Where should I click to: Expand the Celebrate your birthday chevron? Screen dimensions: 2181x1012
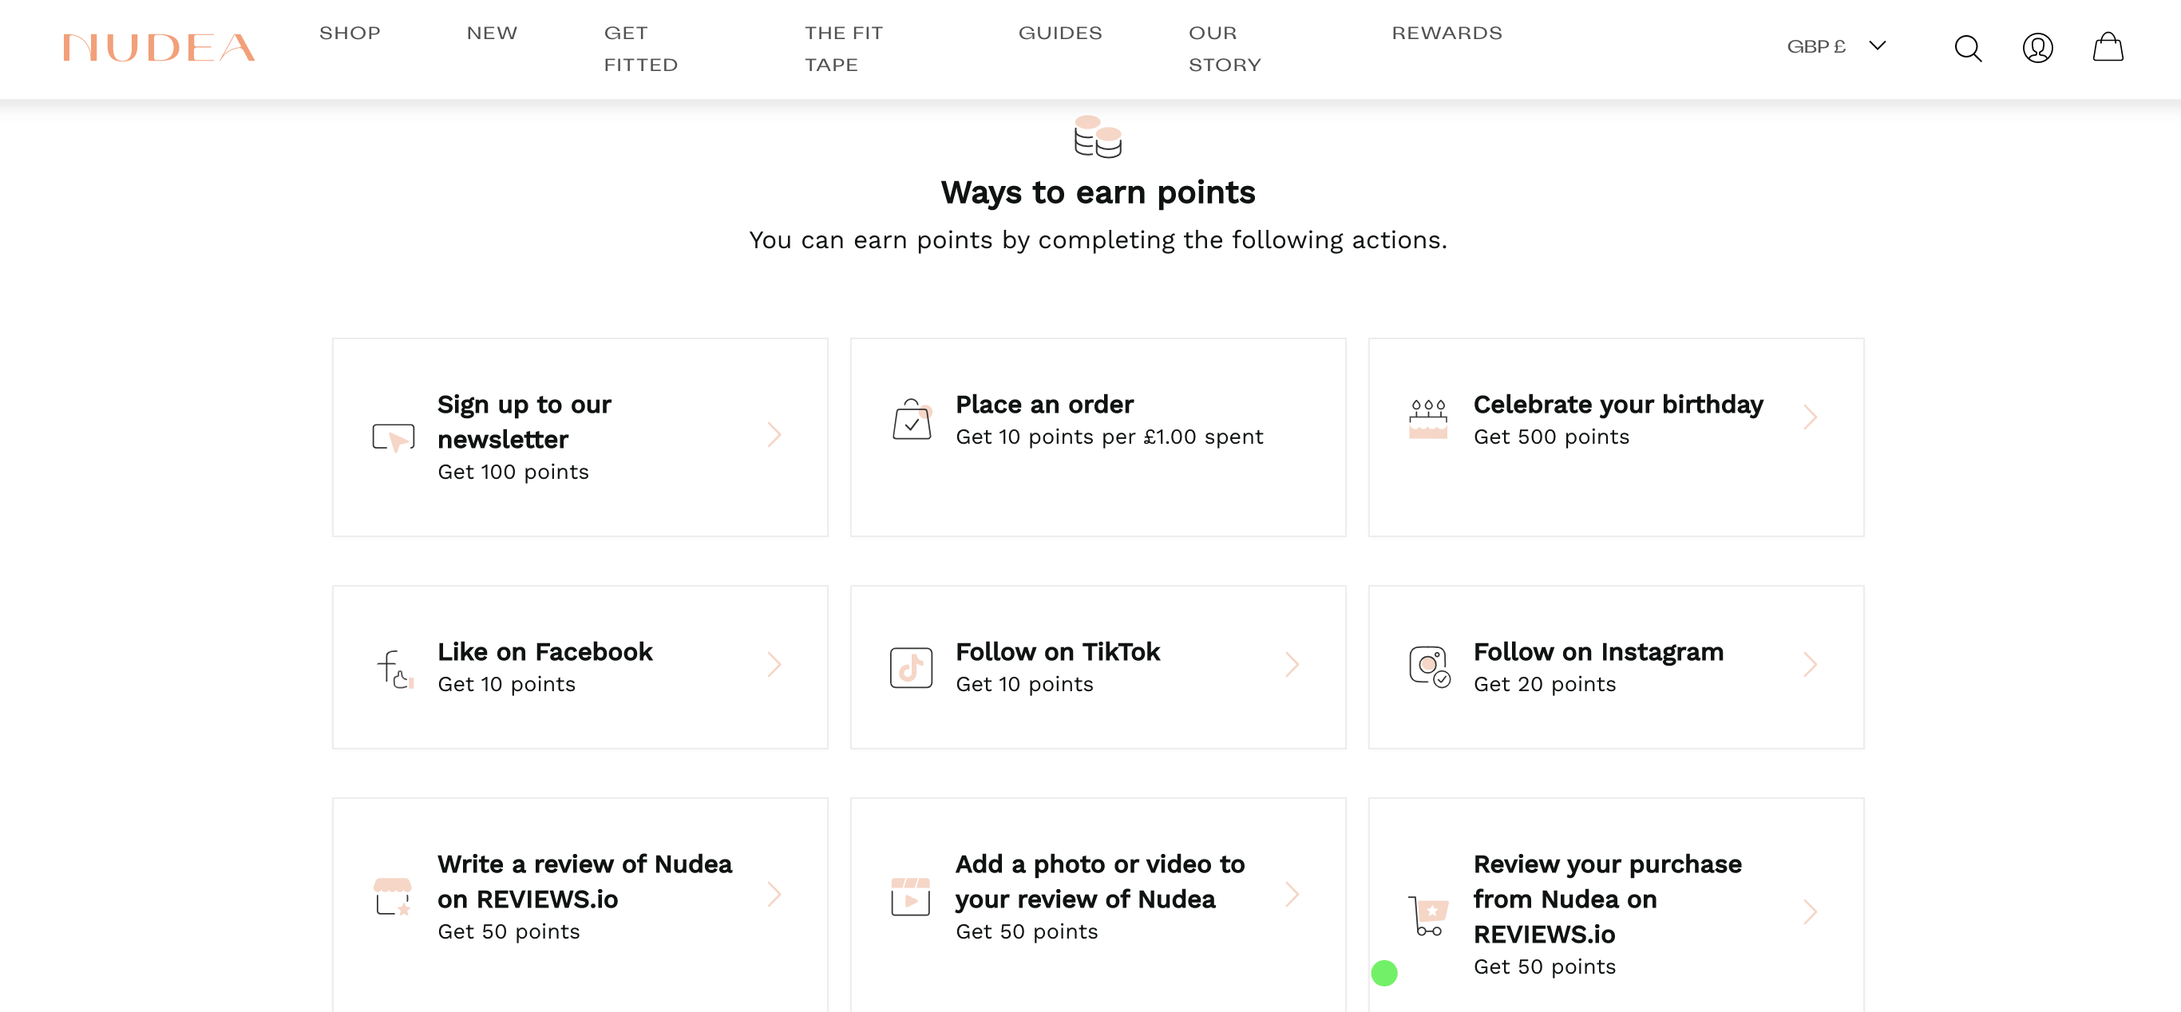coord(1810,417)
